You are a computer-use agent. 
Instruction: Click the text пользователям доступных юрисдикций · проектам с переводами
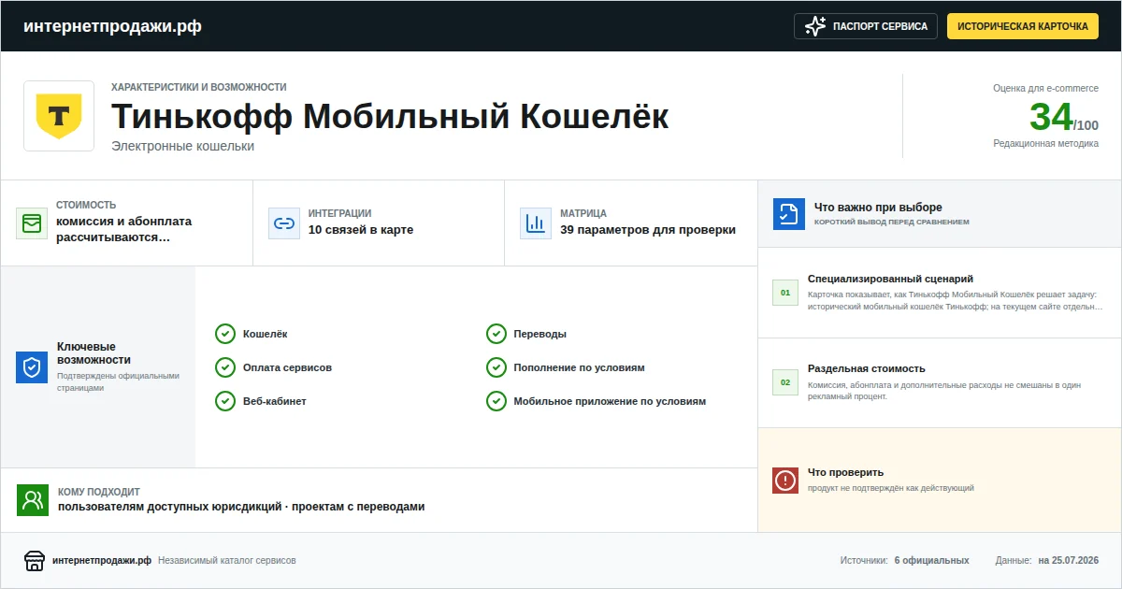click(x=241, y=507)
